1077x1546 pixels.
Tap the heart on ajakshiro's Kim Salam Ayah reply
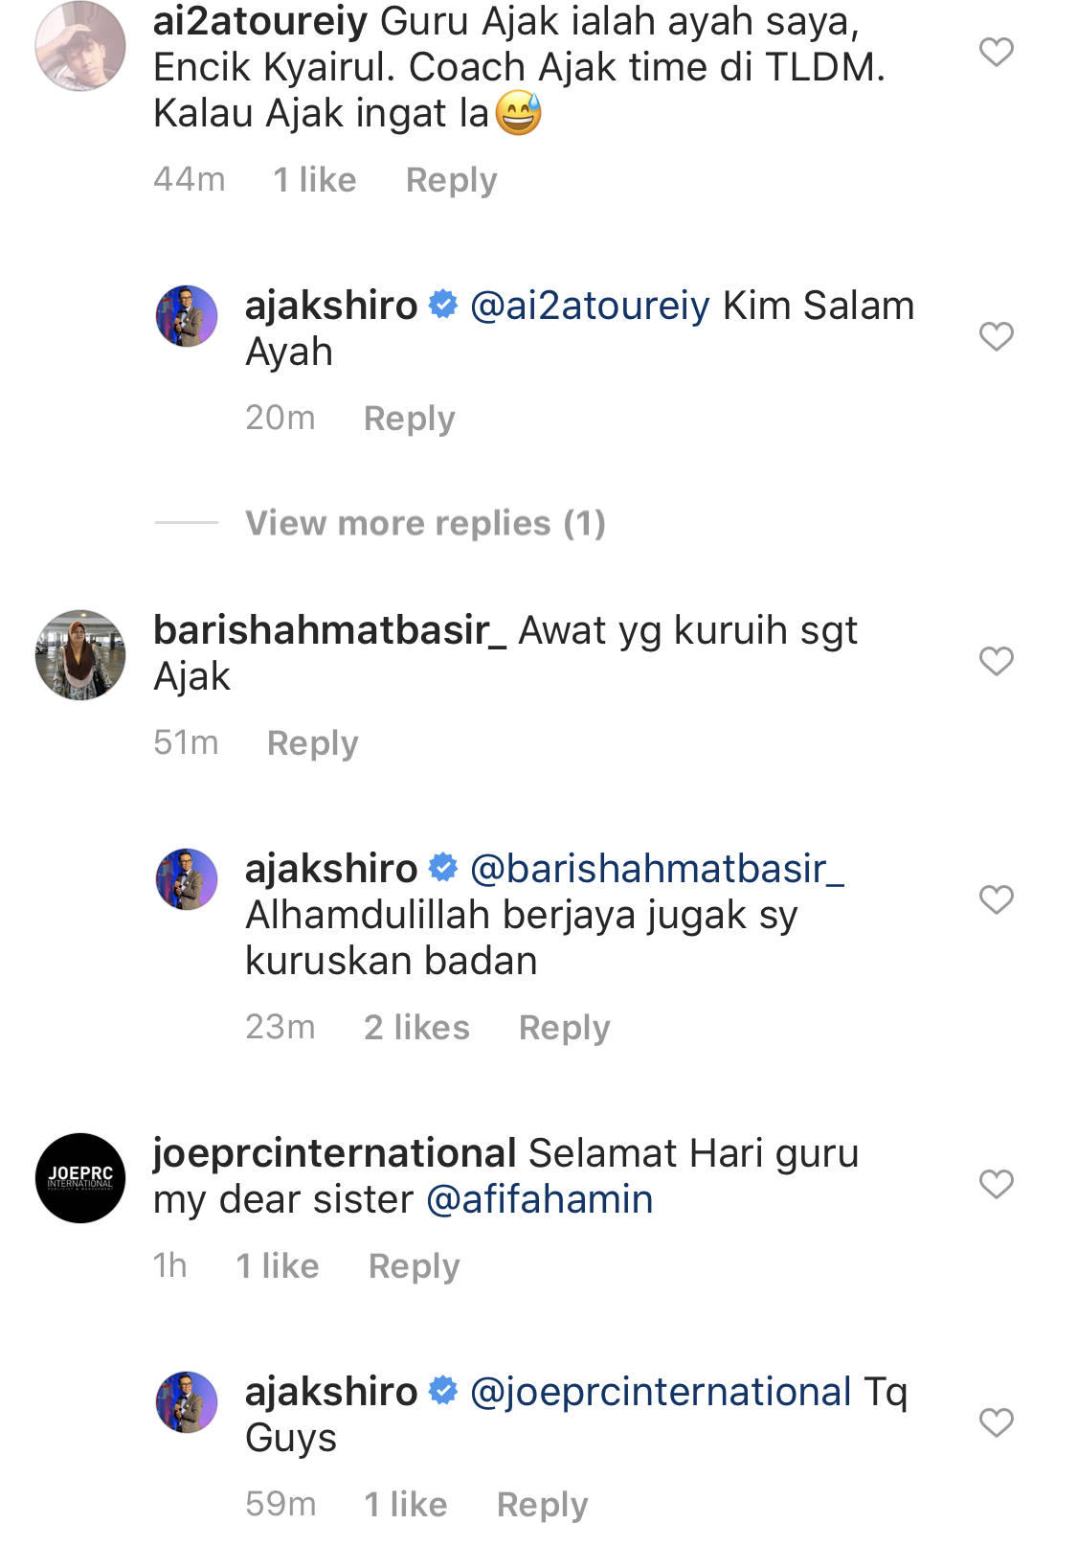pos(996,336)
